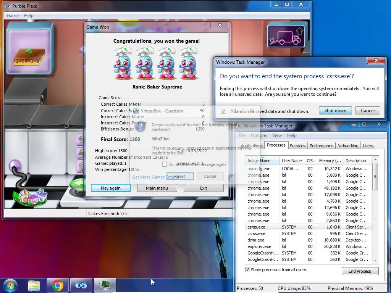Select chrome.exe row using 17,048 K
Viewport: 391px width, 293px height.
pyautogui.click(x=308, y=195)
